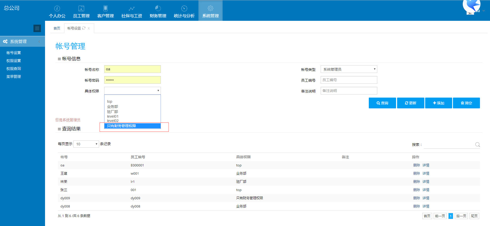Image resolution: width=490 pixels, height=226 pixels.
Task: Click the 添加 button
Action: pyautogui.click(x=439, y=103)
